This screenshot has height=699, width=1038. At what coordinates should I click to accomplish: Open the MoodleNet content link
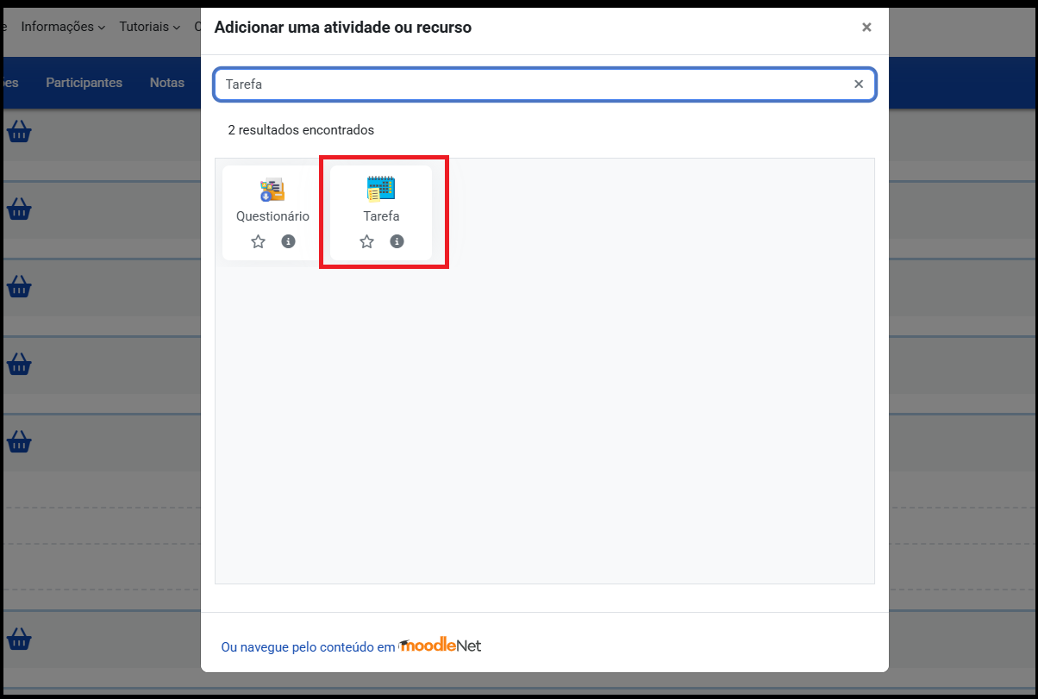351,646
